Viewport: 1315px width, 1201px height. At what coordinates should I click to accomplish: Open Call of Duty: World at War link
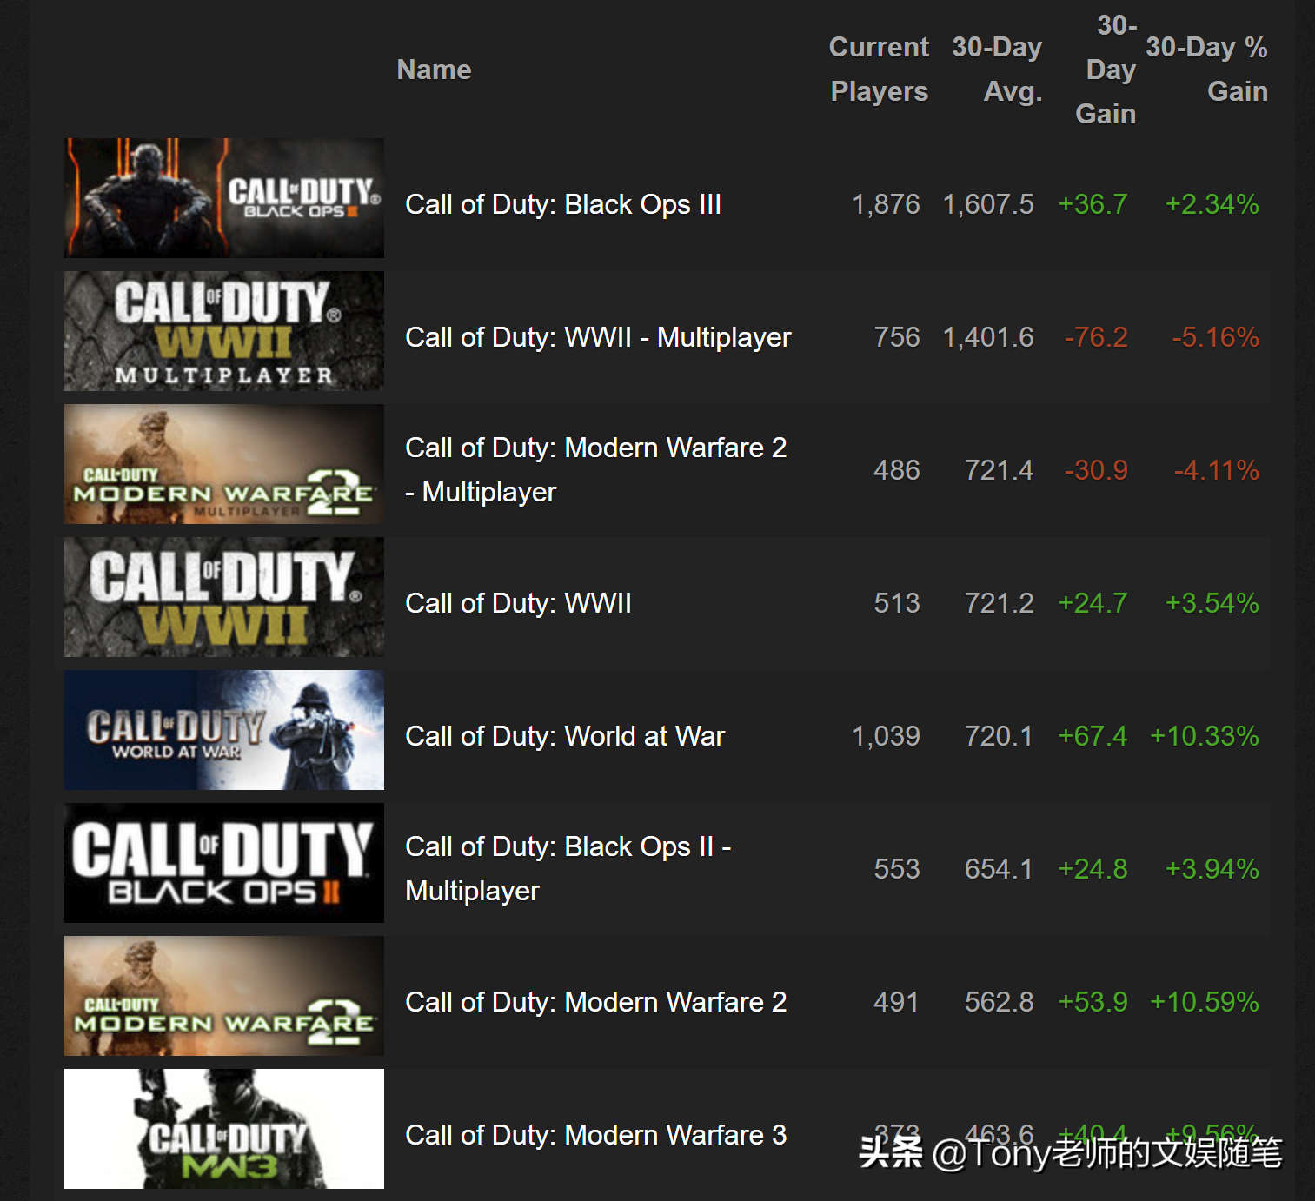pos(565,736)
